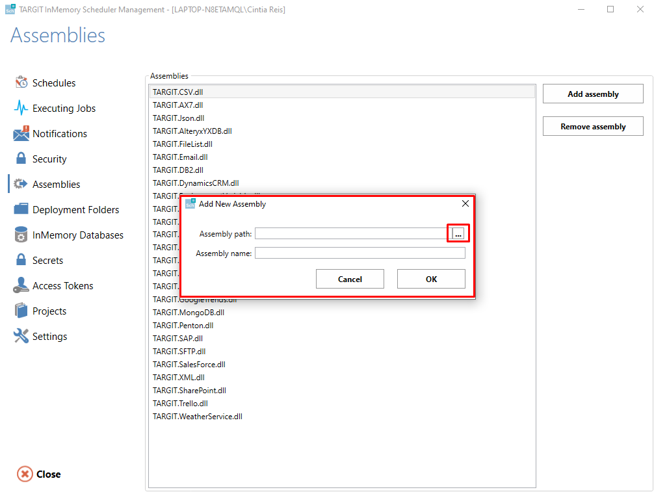The image size is (654, 492).
Task: Click the TARGIT app icon in title bar
Action: 10,9
